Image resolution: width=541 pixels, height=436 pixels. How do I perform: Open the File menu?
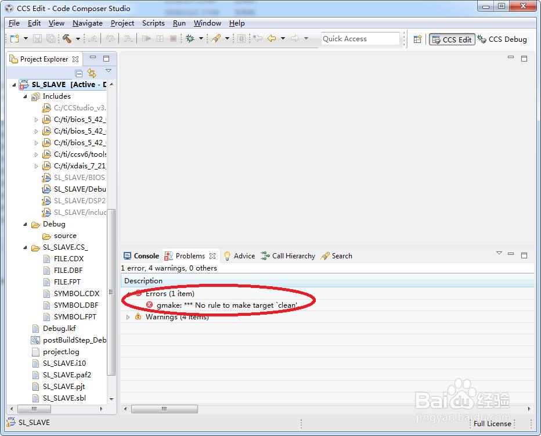pyautogui.click(x=14, y=23)
